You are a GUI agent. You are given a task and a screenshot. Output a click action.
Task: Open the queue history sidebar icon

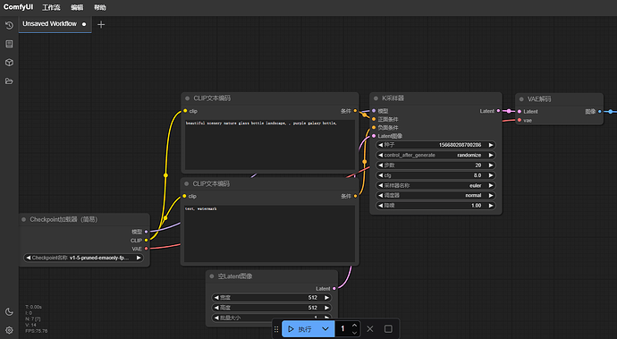(9, 25)
